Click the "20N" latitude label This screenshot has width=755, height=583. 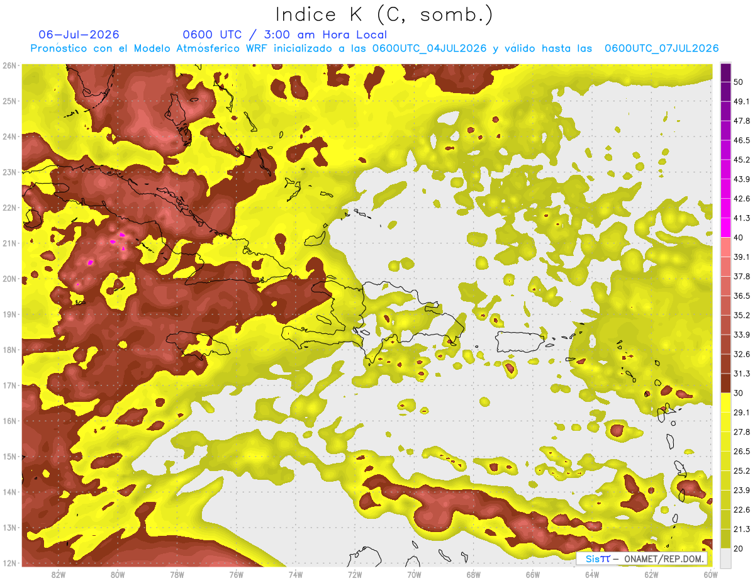pyautogui.click(x=9, y=279)
